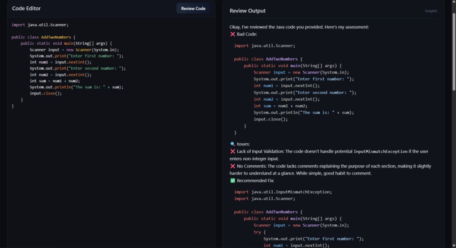Click editor line 'int num2 = input.nextInt();'
The height and width of the screenshot is (248, 456).
tap(61, 75)
